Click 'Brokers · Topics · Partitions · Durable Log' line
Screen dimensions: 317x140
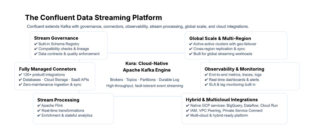(144, 80)
